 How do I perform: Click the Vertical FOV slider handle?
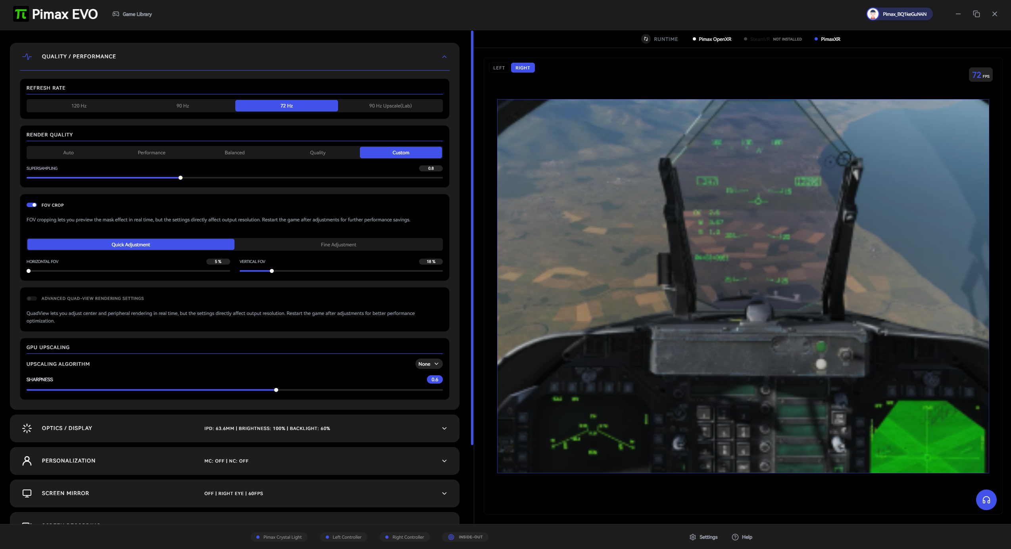(272, 271)
